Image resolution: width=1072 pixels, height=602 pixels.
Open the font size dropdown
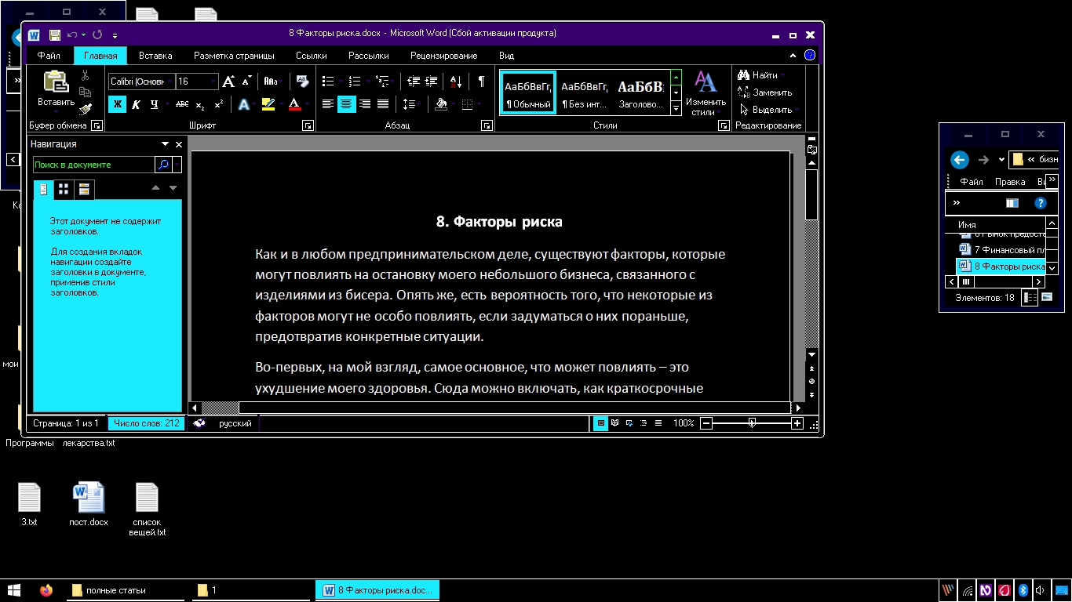pos(213,82)
